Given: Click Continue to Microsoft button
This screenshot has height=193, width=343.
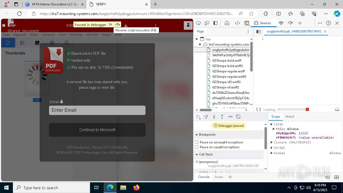Looking at the screenshot, I should coord(97,130).
